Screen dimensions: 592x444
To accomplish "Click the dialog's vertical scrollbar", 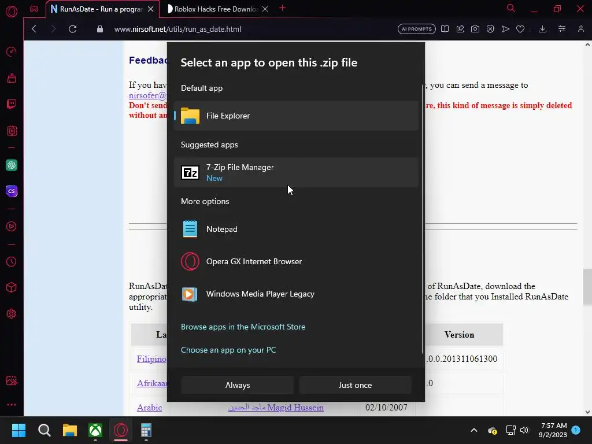I will click(423, 219).
